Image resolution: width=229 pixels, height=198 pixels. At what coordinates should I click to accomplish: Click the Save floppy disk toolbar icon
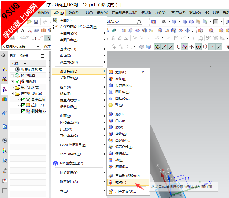[x=36, y=22]
